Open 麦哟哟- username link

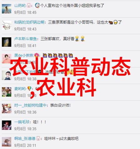click(20, 89)
